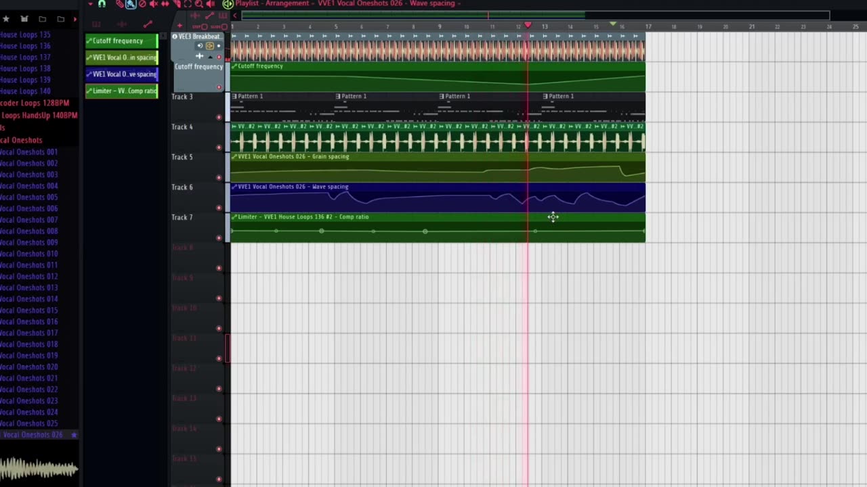Show audio clips in picker panel
Viewport: 867px width, 487px height.
point(122,24)
